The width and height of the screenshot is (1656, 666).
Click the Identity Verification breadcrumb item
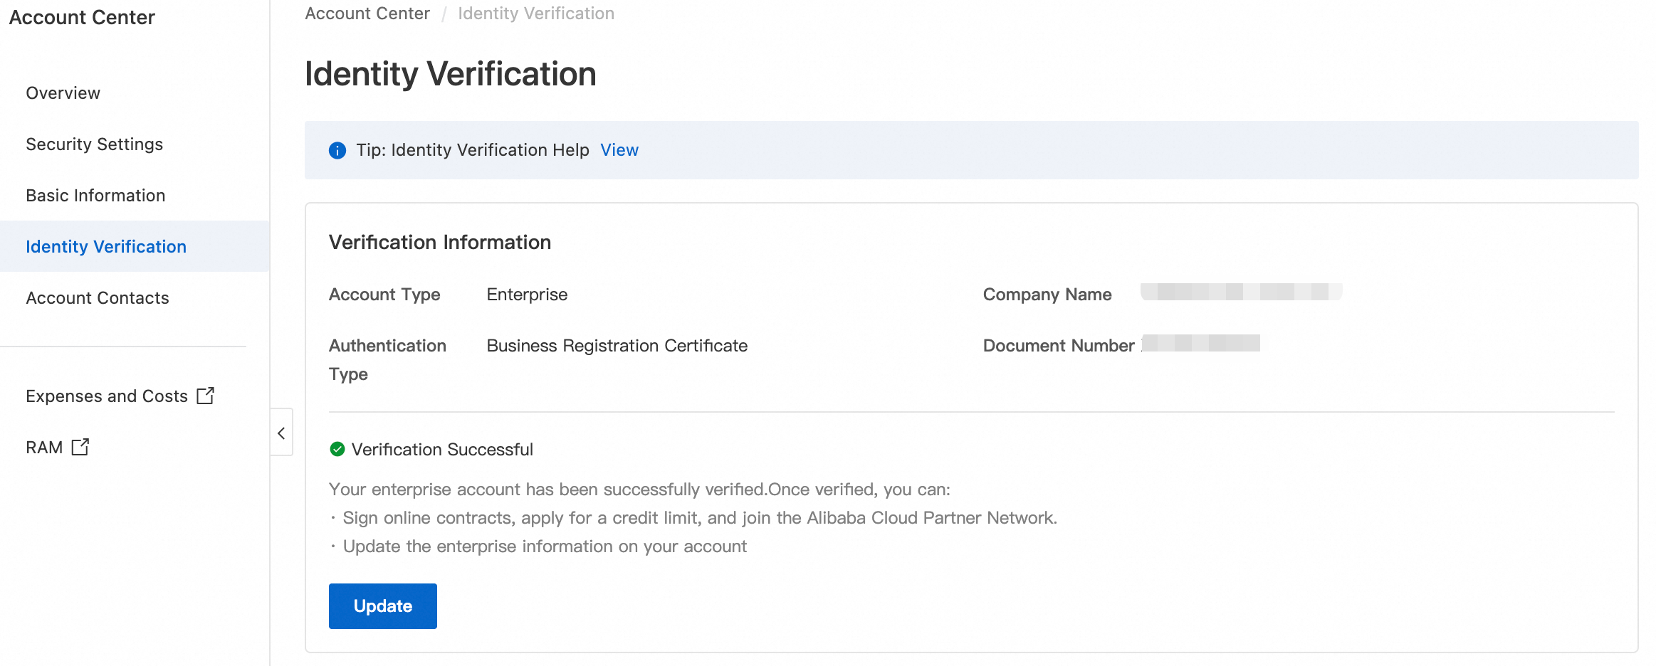click(x=535, y=14)
